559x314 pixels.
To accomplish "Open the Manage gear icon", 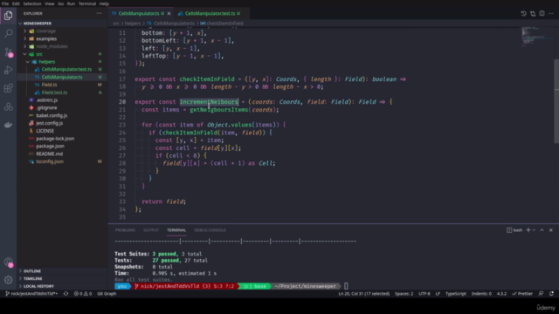I will point(8,280).
